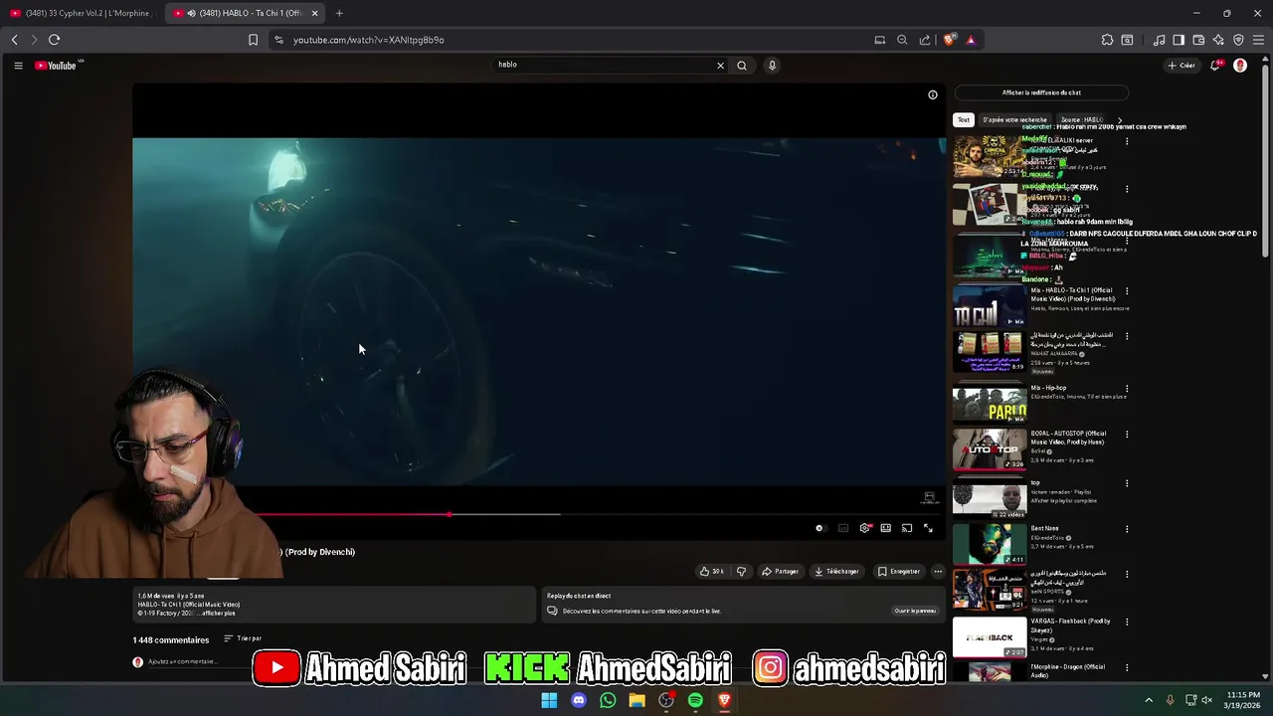Select the Source : HABLO chip
This screenshot has width=1273, height=716.
pos(1082,120)
